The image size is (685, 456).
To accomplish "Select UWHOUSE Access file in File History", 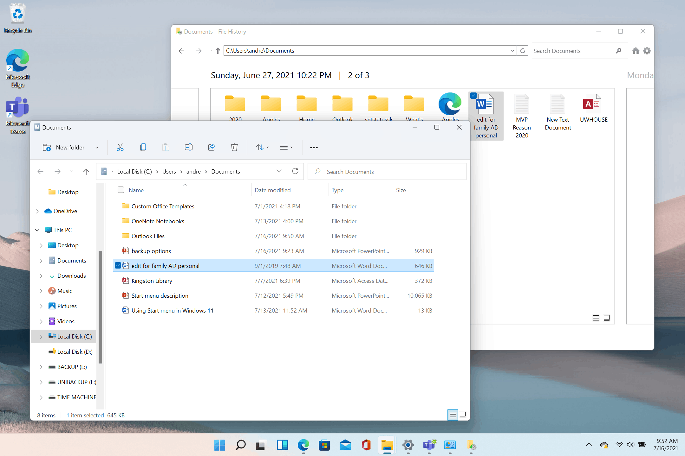I will 593,109.
